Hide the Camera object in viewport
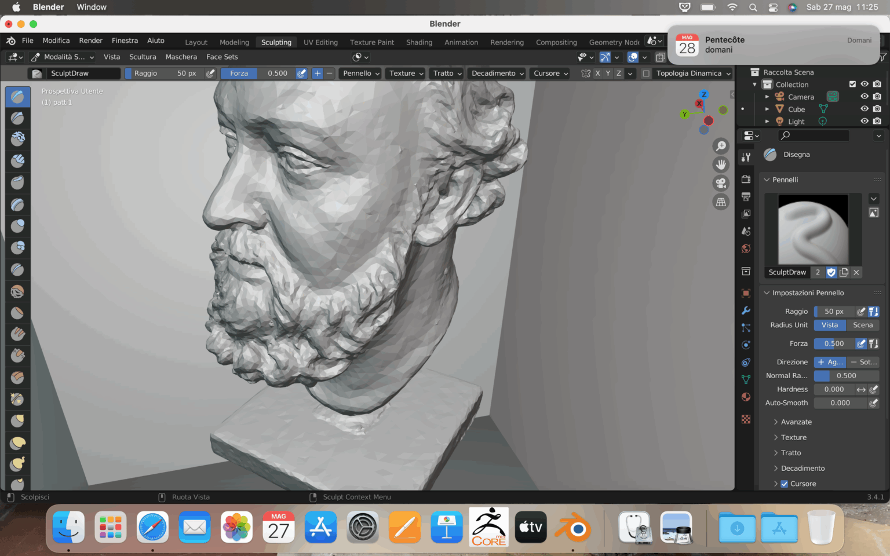This screenshot has height=556, width=890. (x=865, y=96)
